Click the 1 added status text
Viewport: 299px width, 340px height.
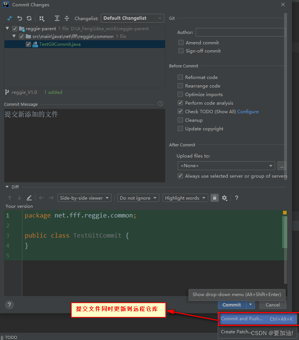point(53,92)
